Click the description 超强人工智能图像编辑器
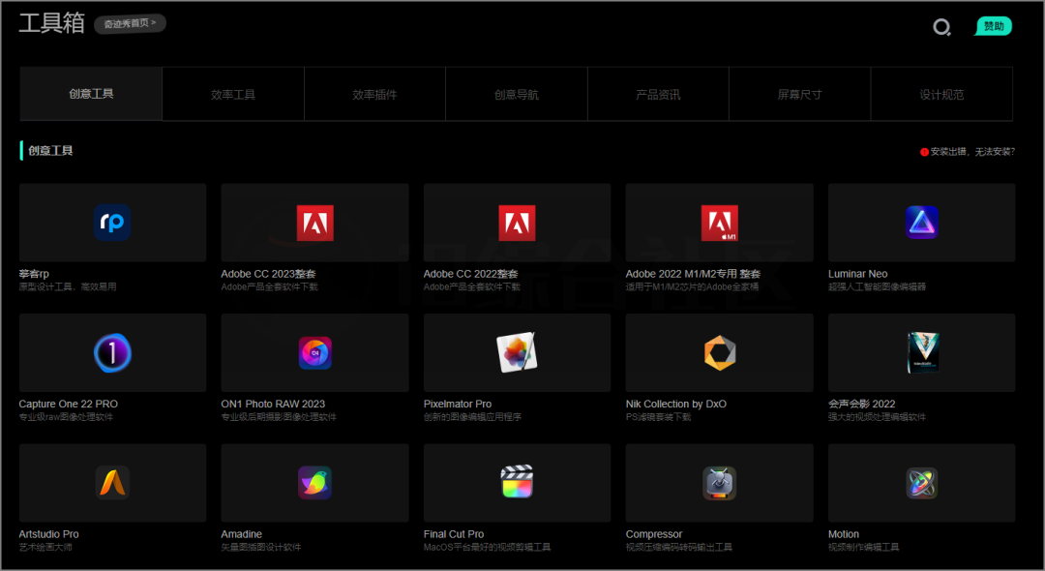 (x=877, y=287)
